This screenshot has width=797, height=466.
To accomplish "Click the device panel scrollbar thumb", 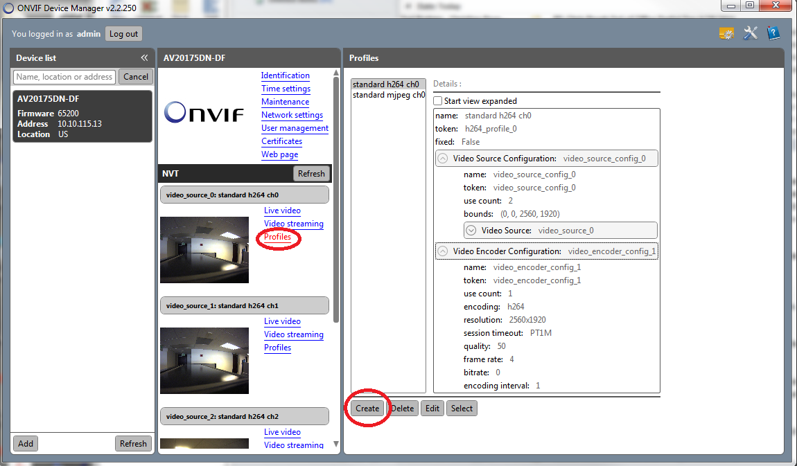I will (x=336, y=200).
